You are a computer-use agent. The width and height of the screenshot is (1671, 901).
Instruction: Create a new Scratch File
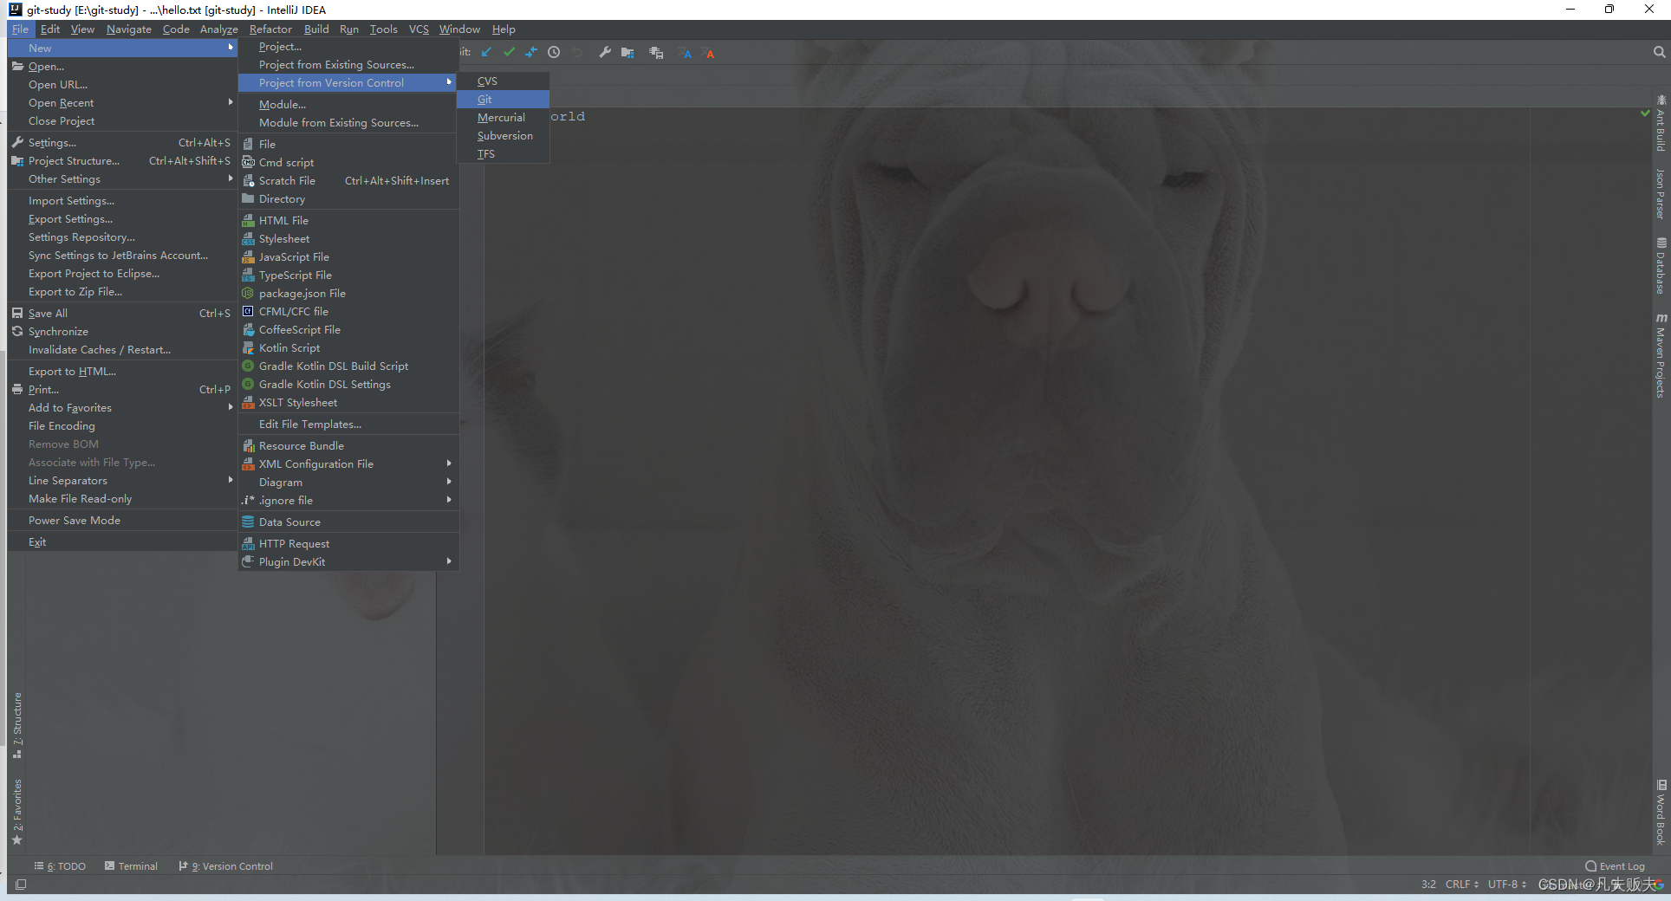click(348, 180)
